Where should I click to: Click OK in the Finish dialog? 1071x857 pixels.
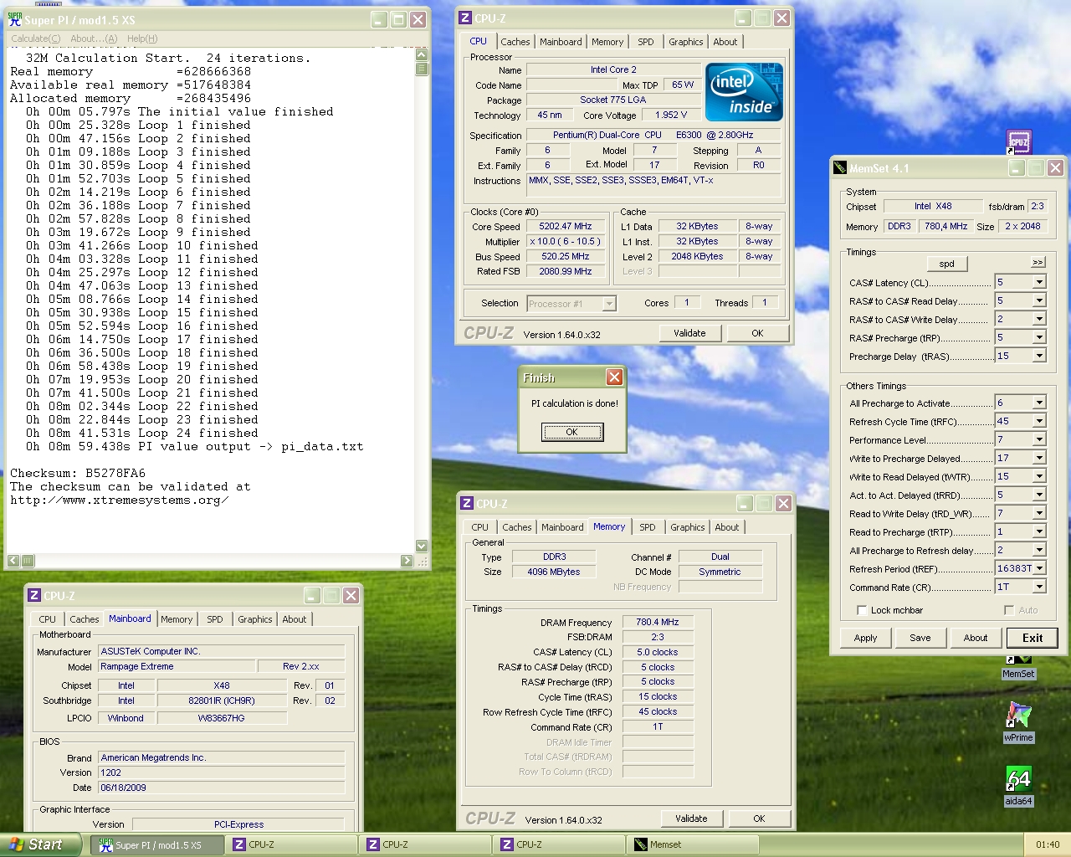point(572,432)
